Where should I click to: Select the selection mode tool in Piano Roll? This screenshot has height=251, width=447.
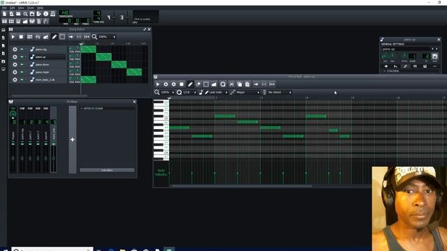(x=206, y=84)
